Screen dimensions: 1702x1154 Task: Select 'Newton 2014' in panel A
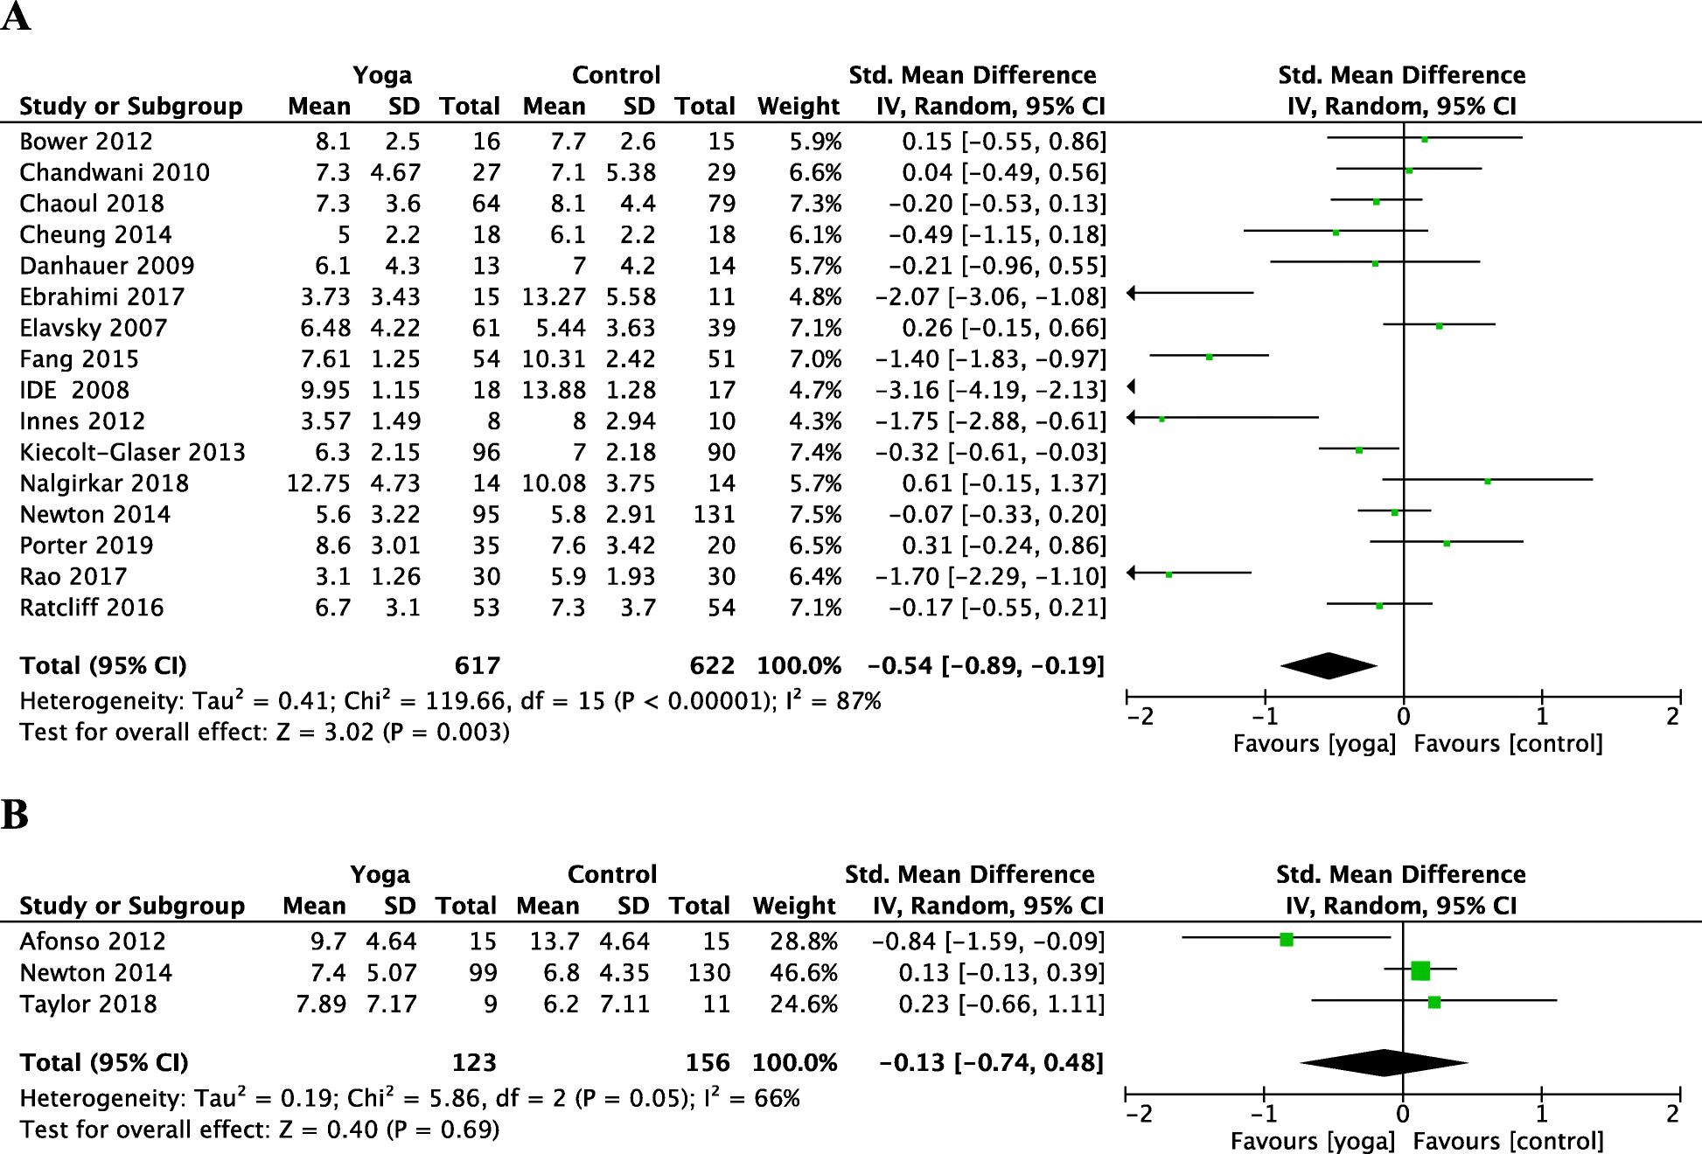click(94, 515)
